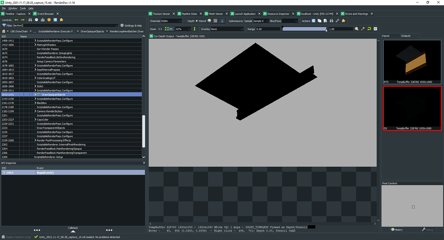Toggle the gamma (γ) display button
The width and height of the screenshot is (444, 240).
(x=222, y=21)
